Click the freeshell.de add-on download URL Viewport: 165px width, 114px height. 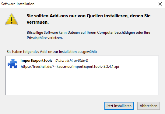click(x=70, y=67)
